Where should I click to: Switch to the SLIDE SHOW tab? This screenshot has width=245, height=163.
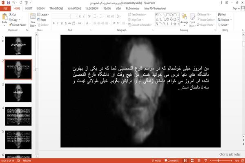(92, 9)
